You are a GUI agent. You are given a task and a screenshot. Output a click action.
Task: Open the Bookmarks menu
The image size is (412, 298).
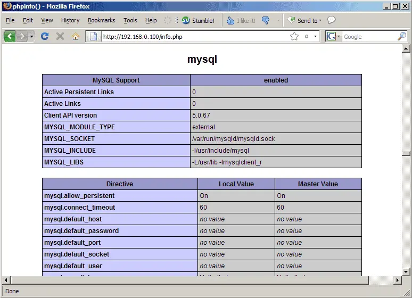coord(101,21)
